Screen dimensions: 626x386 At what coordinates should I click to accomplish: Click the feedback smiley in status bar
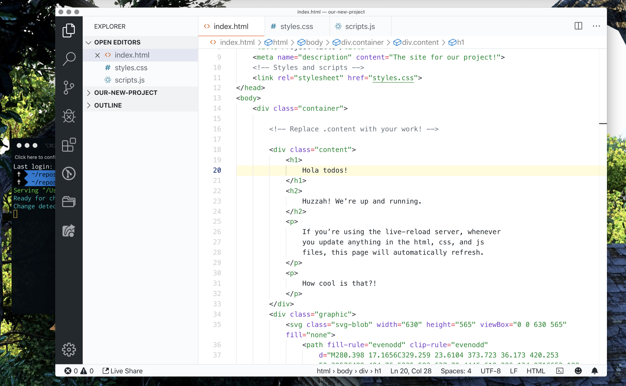tap(578, 371)
